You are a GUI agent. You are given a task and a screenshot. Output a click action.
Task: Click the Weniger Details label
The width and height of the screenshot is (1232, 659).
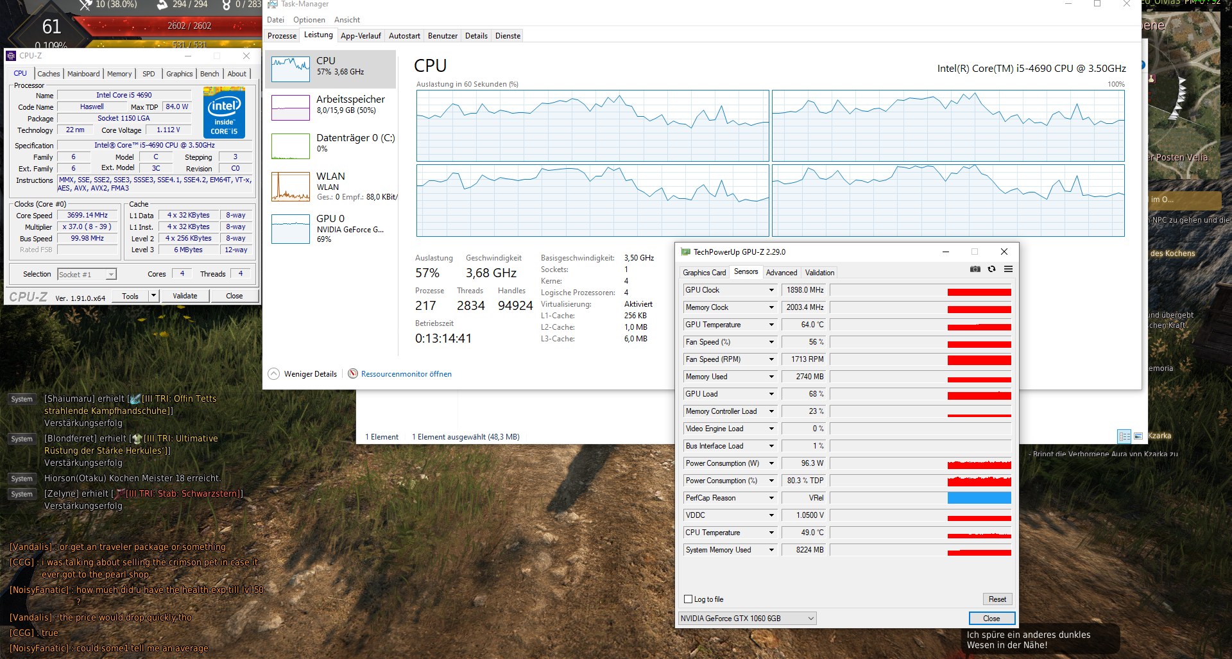pos(311,374)
